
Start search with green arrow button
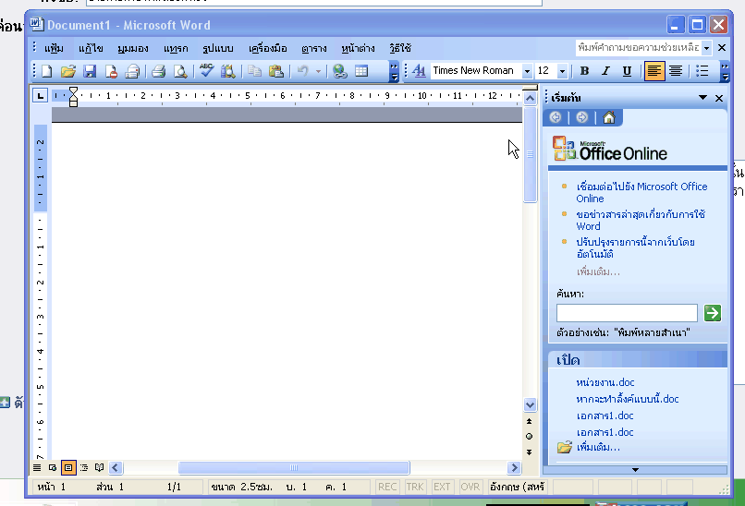(x=713, y=313)
